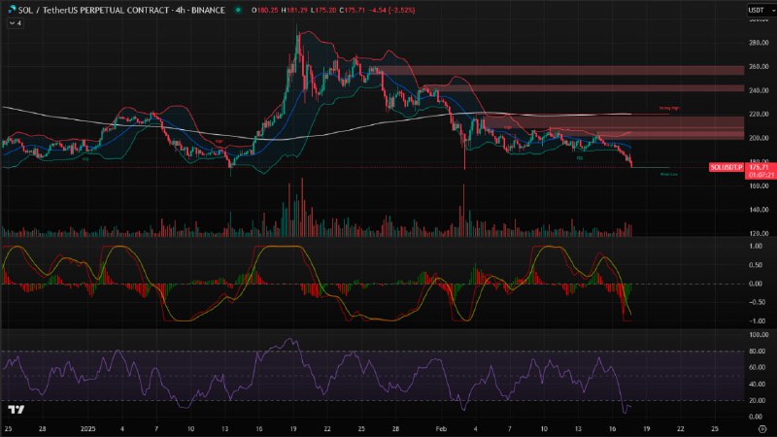Click the 01:07:21 bar countdown timer

[x=760, y=175]
